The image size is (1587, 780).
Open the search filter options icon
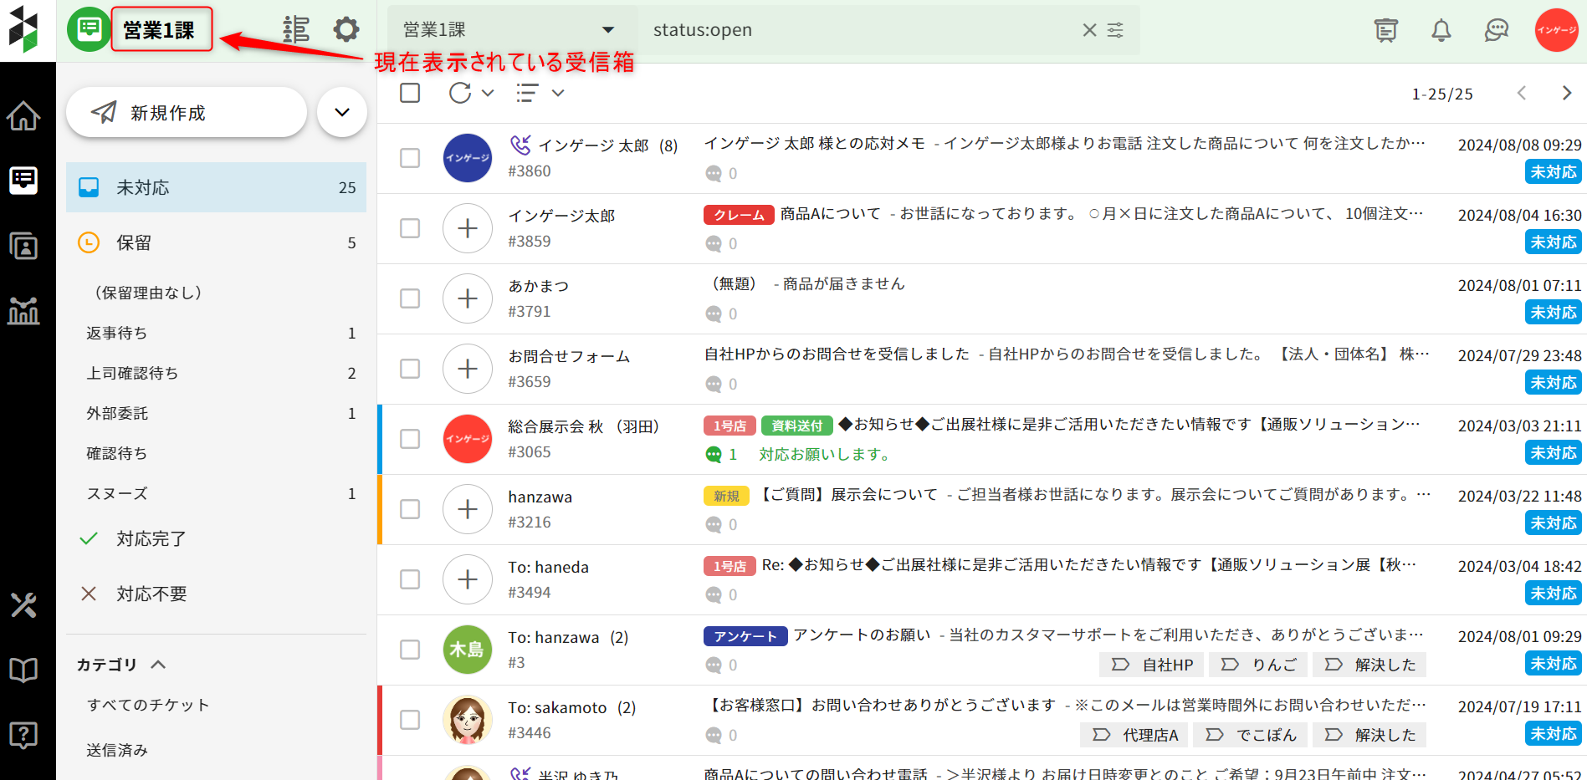point(1116,30)
